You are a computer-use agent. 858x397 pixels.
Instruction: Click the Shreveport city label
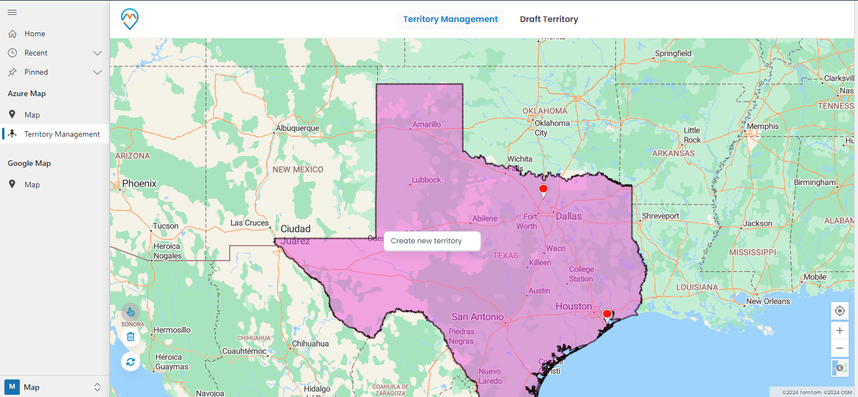[x=661, y=216]
